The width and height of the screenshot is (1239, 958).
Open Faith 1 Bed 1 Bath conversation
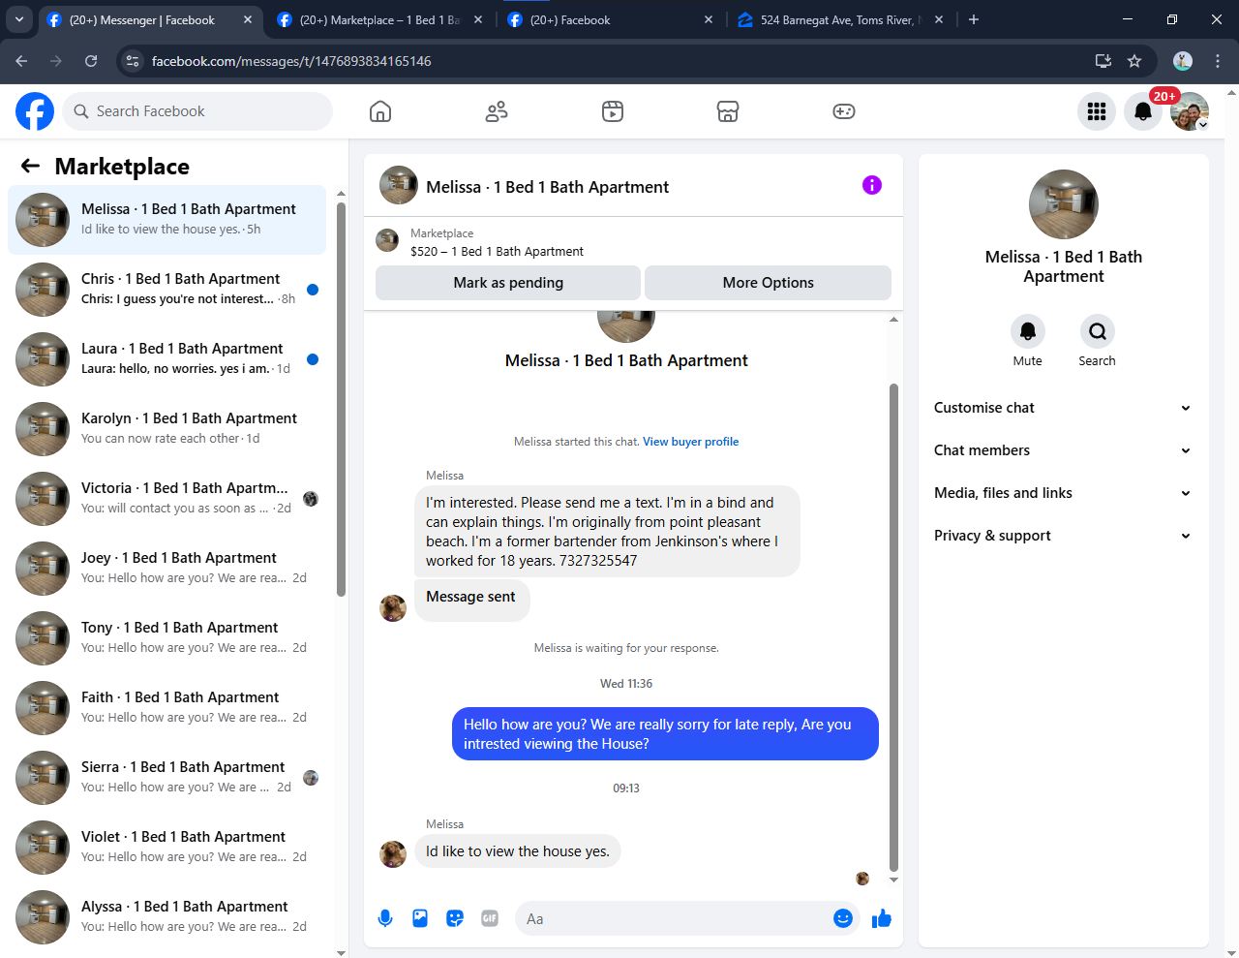167,708
